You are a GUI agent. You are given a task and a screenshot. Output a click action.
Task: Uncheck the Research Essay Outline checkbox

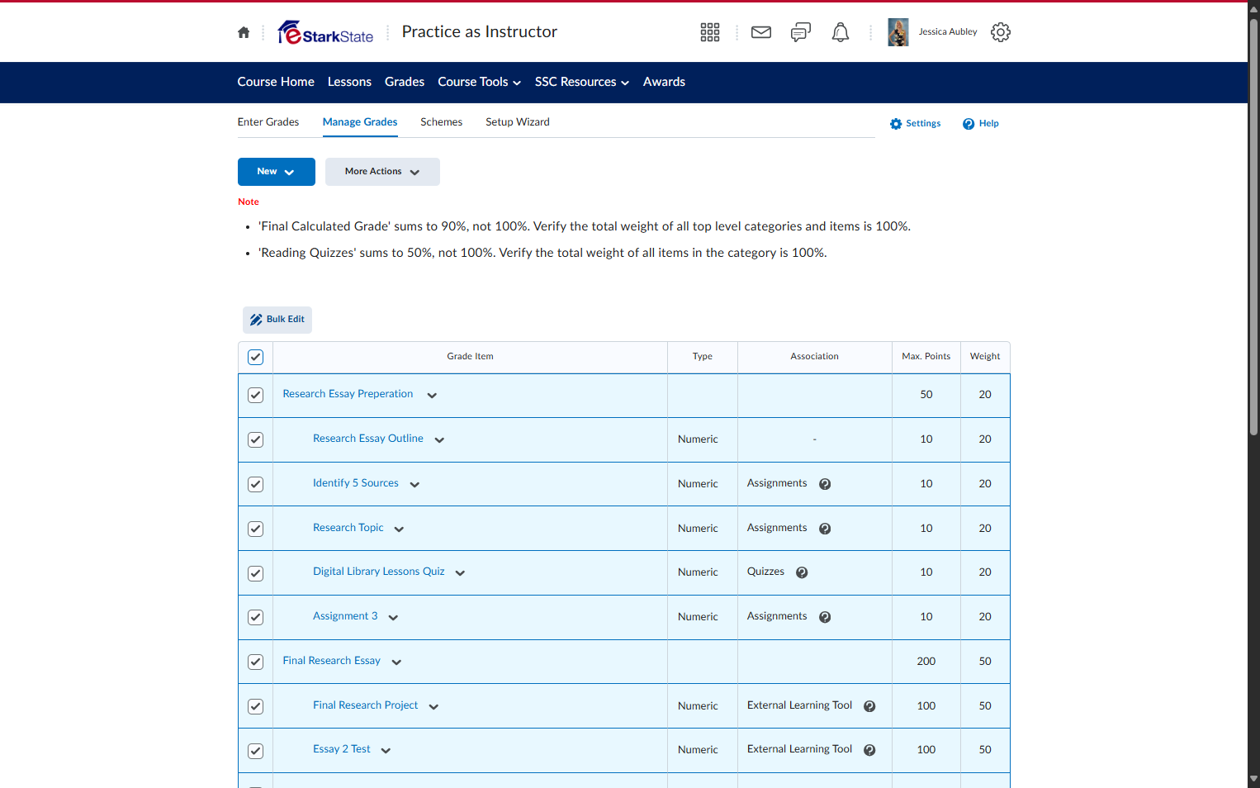pyautogui.click(x=256, y=439)
